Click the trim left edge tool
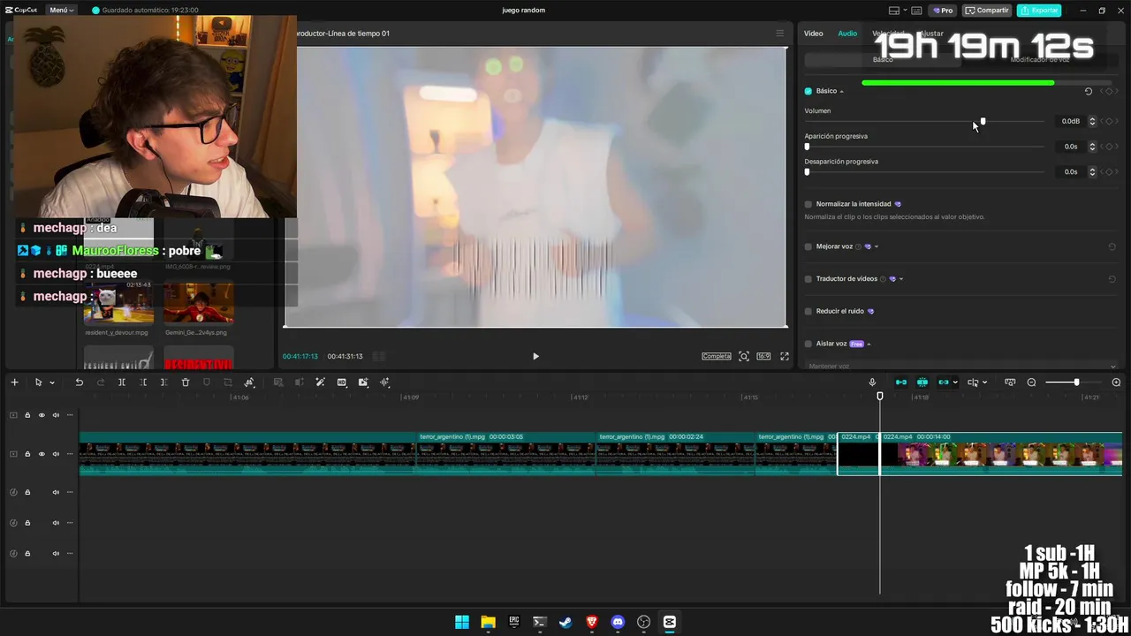 [143, 382]
